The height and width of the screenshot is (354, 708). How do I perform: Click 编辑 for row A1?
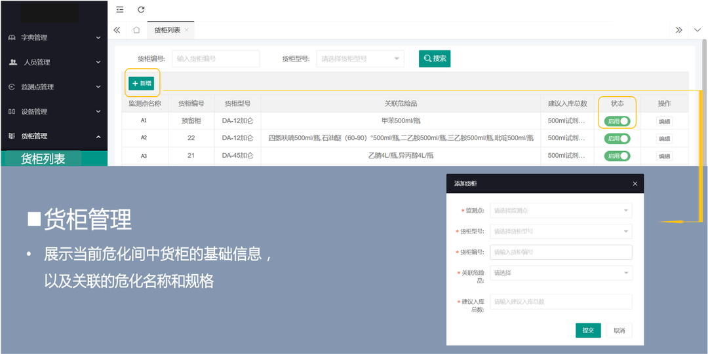click(x=664, y=121)
